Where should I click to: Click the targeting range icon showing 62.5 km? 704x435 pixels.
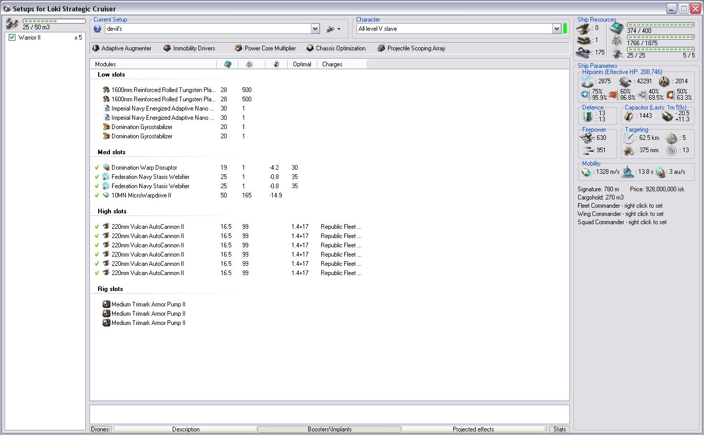[629, 138]
